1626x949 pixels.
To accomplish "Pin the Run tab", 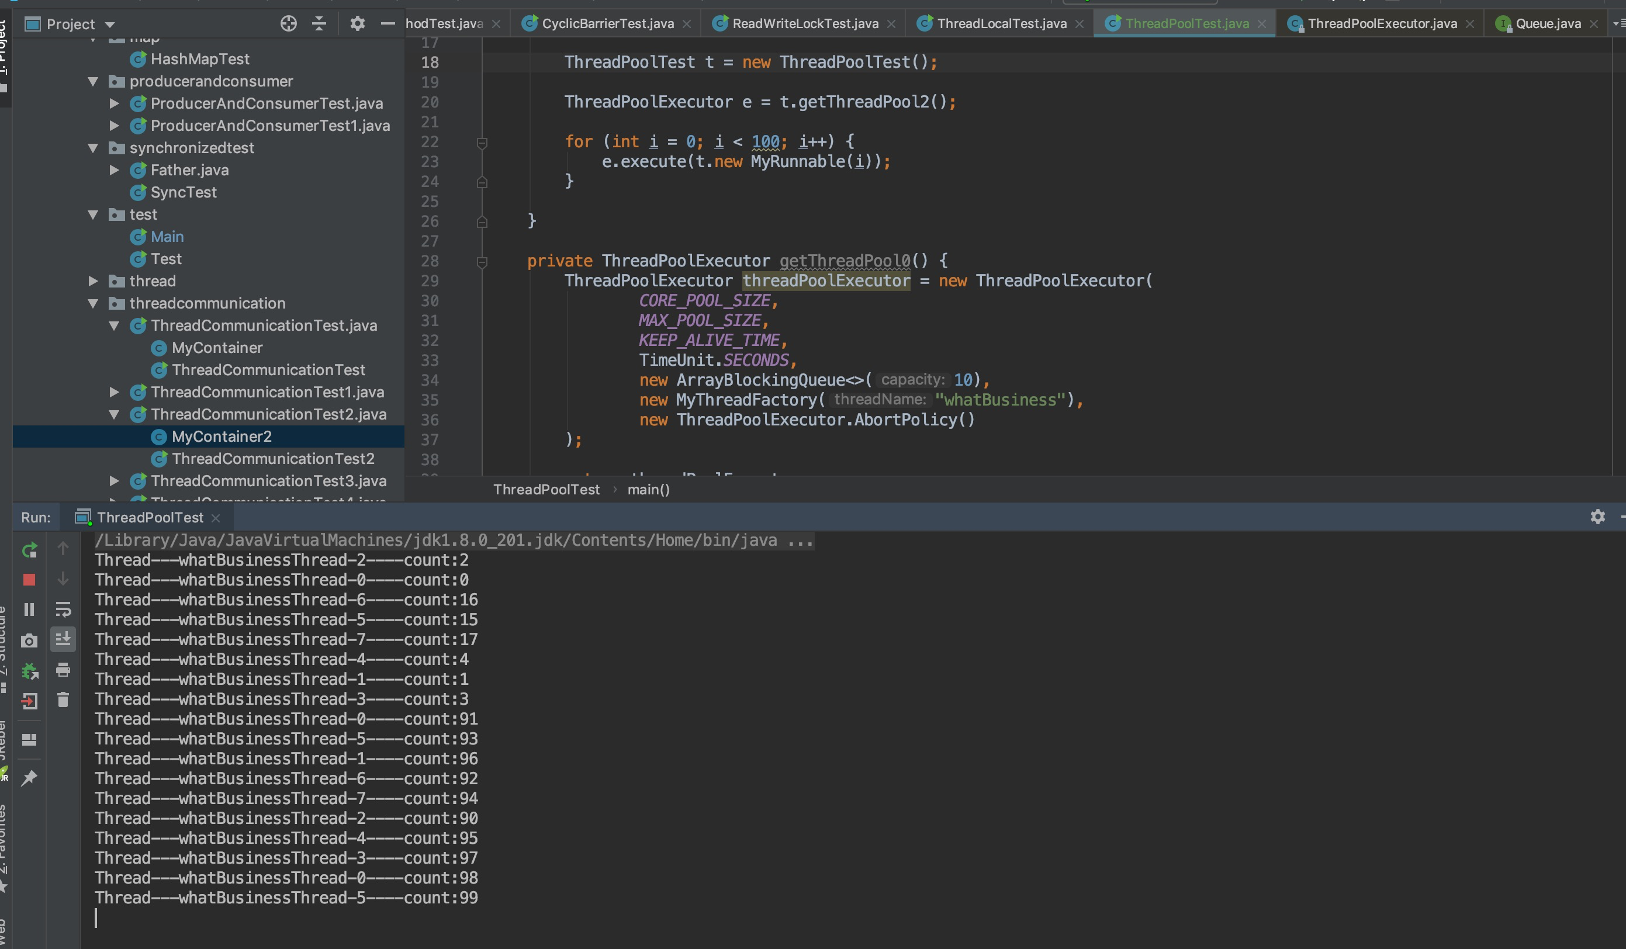I will click(29, 779).
